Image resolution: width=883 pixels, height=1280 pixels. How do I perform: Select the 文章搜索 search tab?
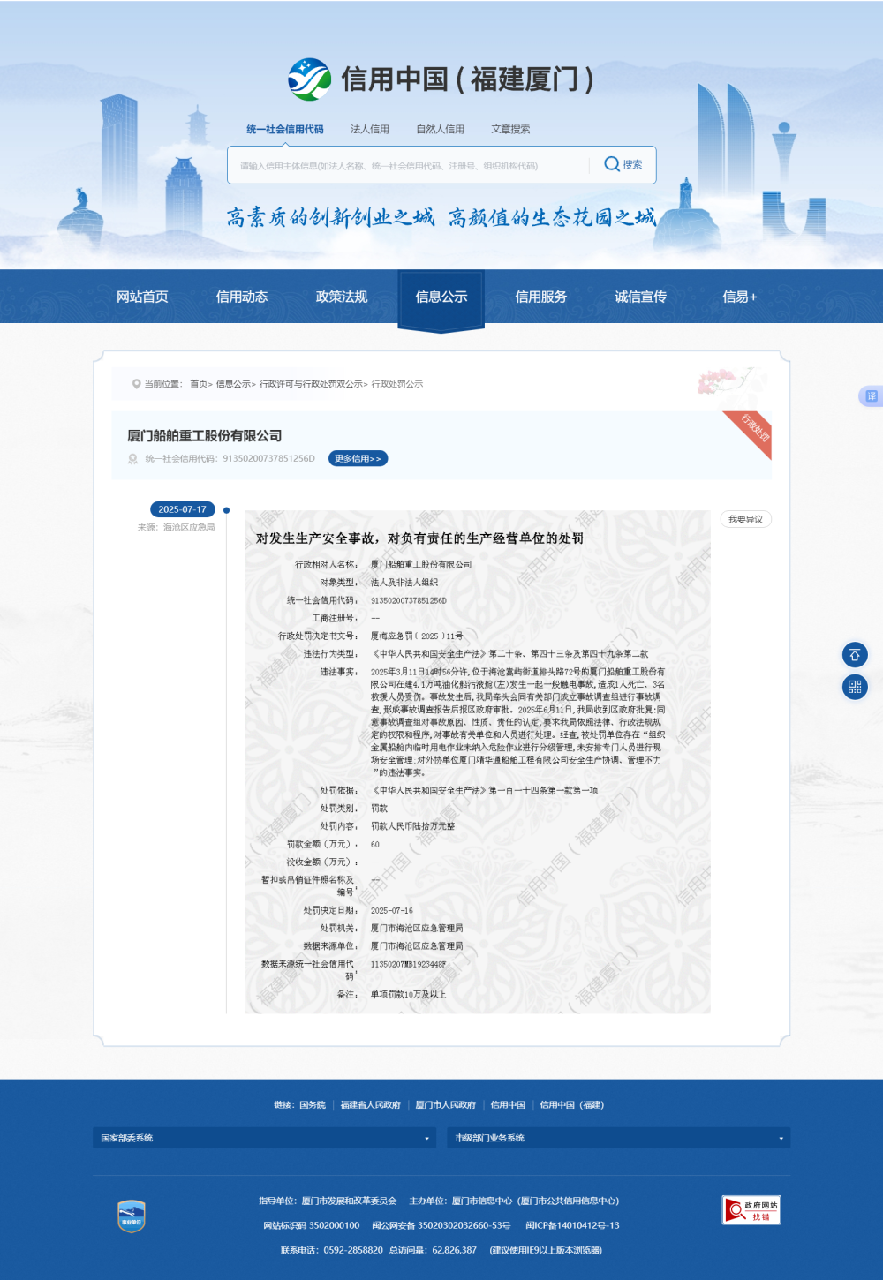click(x=510, y=129)
